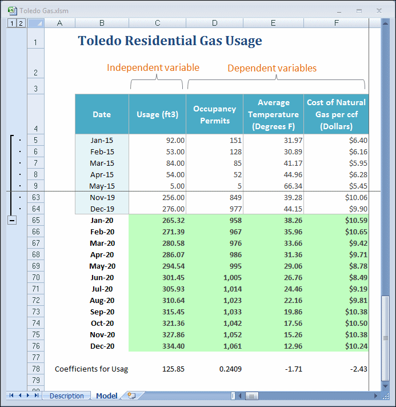
Task: Select occupancy value 976
Action: pyautogui.click(x=215, y=243)
